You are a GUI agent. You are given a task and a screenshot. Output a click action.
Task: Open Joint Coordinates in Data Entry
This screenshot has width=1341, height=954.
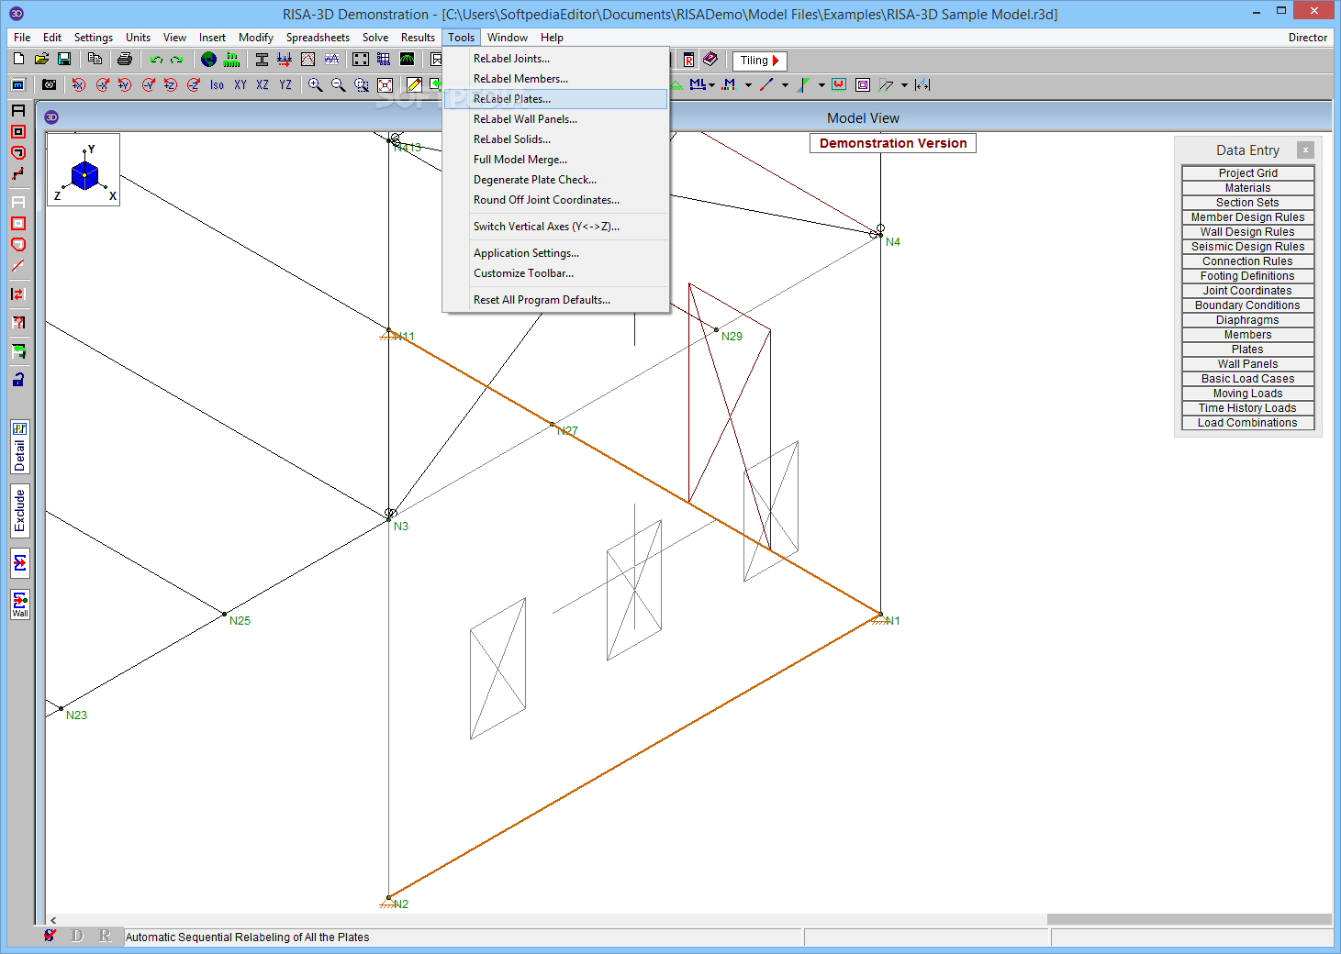tap(1248, 290)
